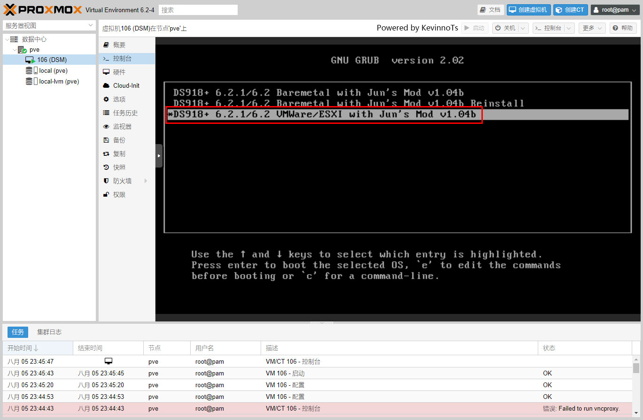Viewport: 643px width, 420px height.
Task: Select the 106 (DSM) virtual machine
Action: tap(49, 60)
